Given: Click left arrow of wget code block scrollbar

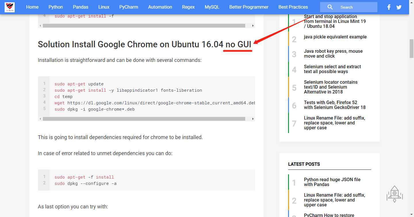Looking at the screenshot, I should (x=40, y=119).
